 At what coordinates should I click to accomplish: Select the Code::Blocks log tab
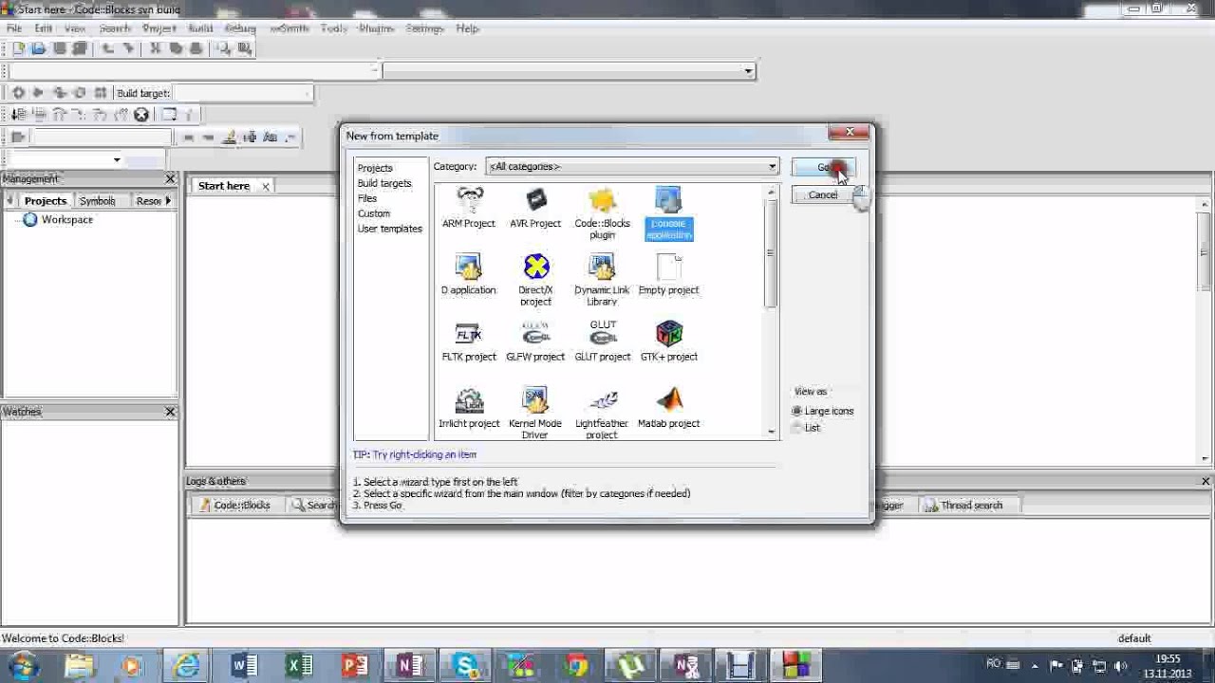click(x=234, y=506)
